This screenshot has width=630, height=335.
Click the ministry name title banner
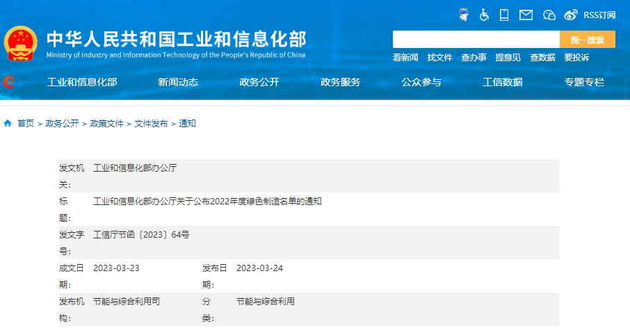(176, 43)
